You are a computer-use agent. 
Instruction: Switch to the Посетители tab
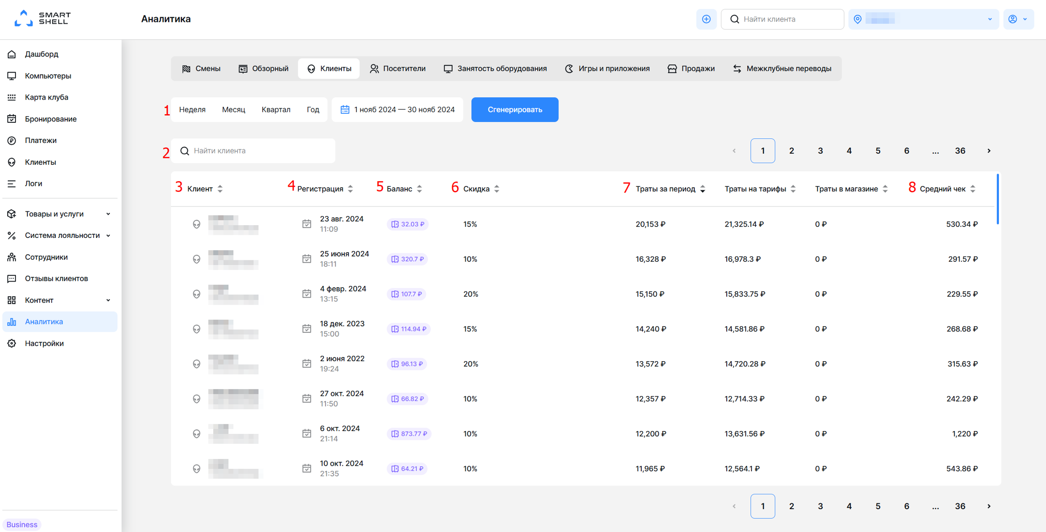397,68
